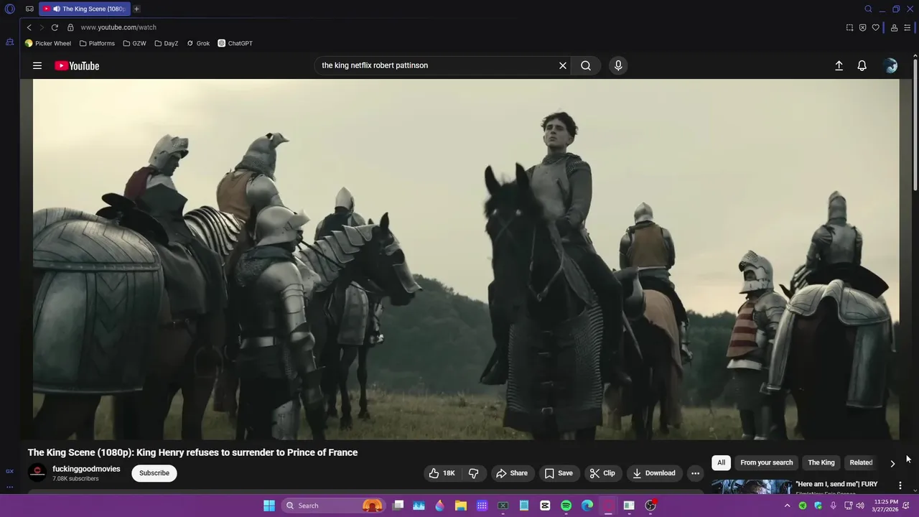Download the video
Viewport: 919px width, 517px height.
point(654,473)
